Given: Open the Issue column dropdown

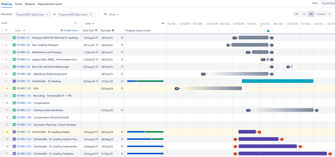Looking at the screenshot, I should [x=20, y=30].
